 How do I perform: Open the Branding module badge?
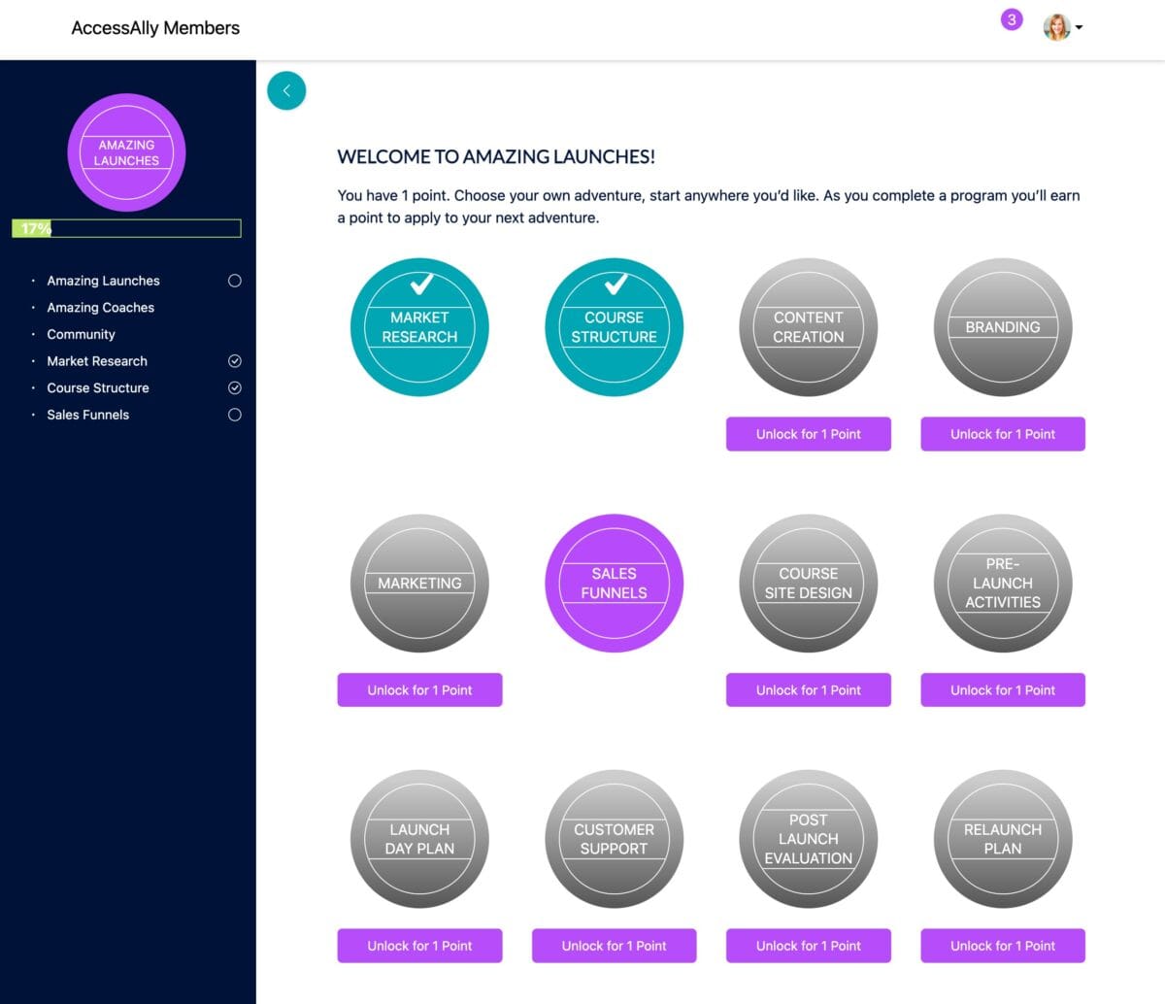click(x=1002, y=327)
